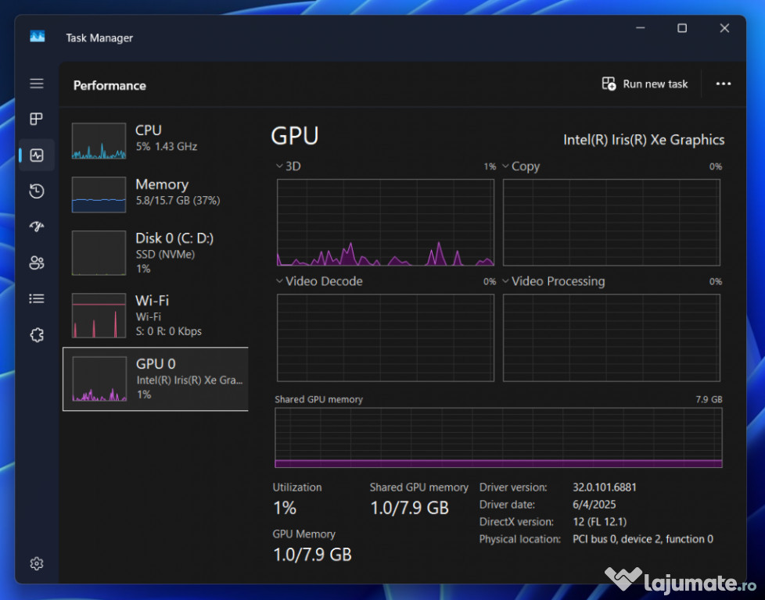The width and height of the screenshot is (765, 600).
Task: Select Wi-Fi in the performance list
Action: [x=155, y=315]
